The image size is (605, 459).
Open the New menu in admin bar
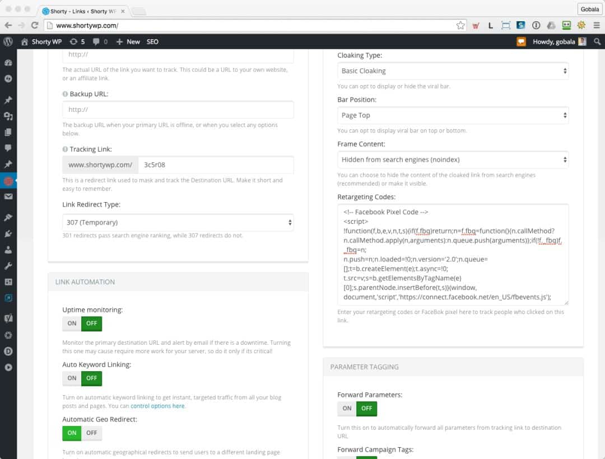point(128,41)
